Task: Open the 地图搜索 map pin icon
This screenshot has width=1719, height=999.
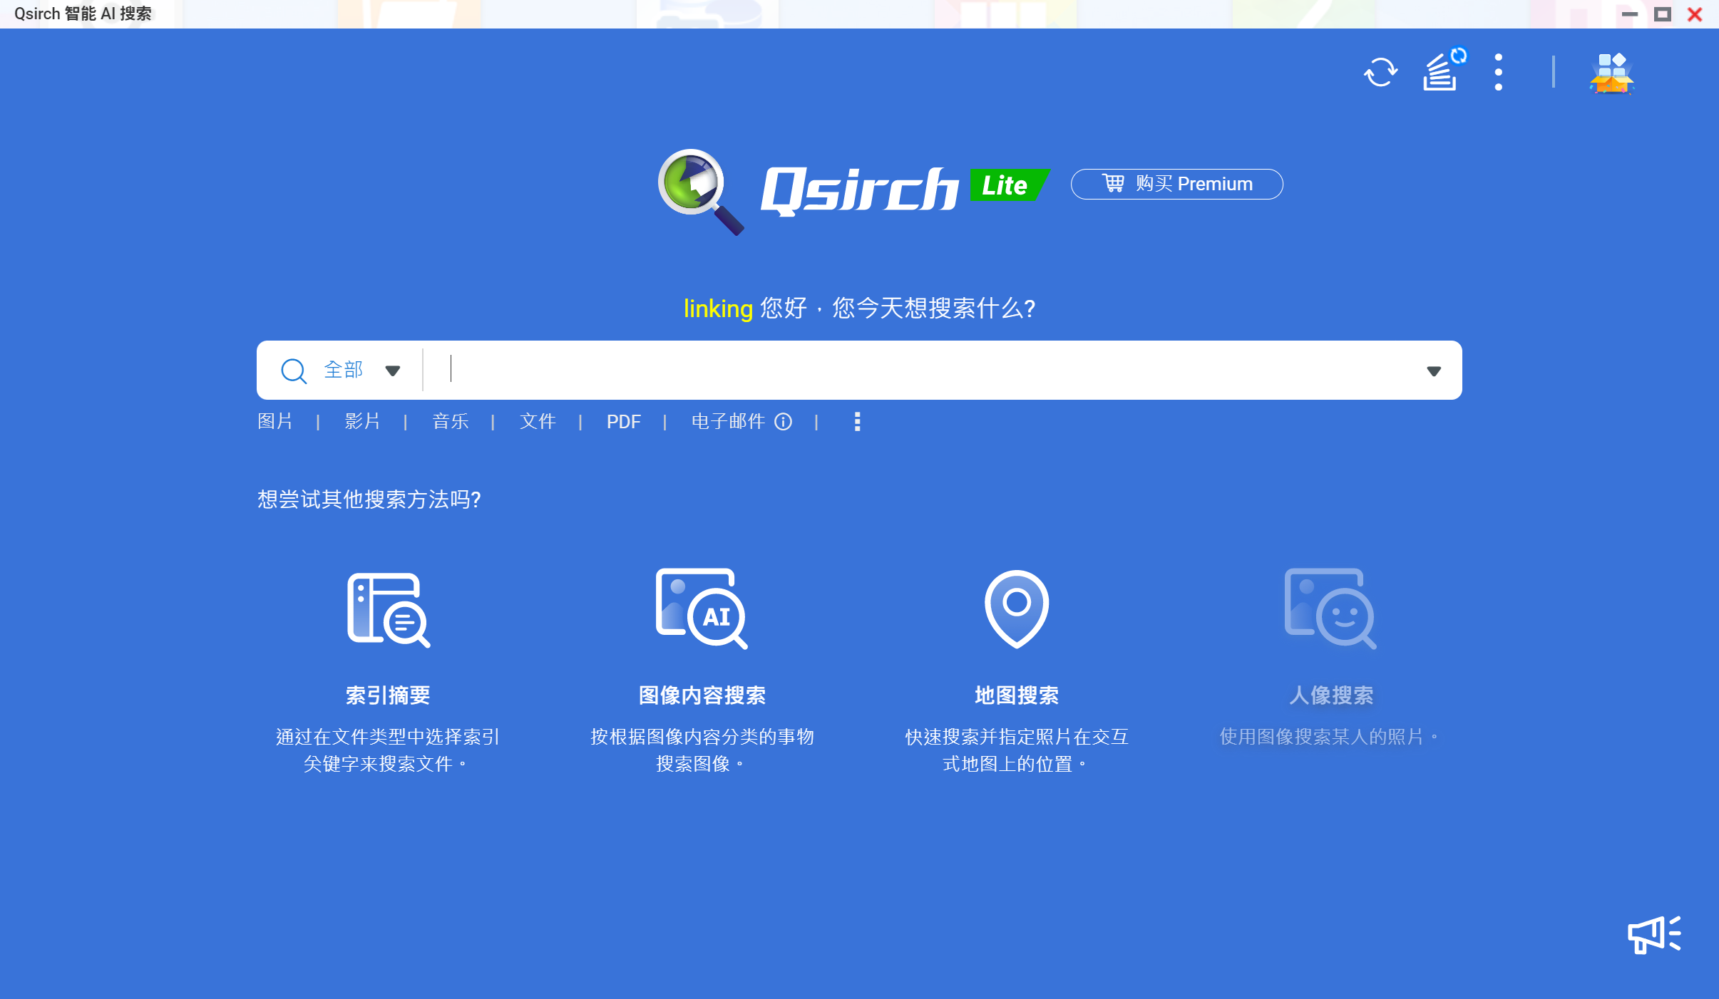Action: (x=1016, y=608)
